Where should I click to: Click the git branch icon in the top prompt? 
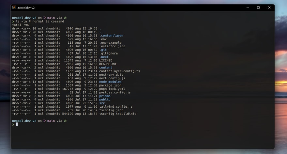(45, 18)
